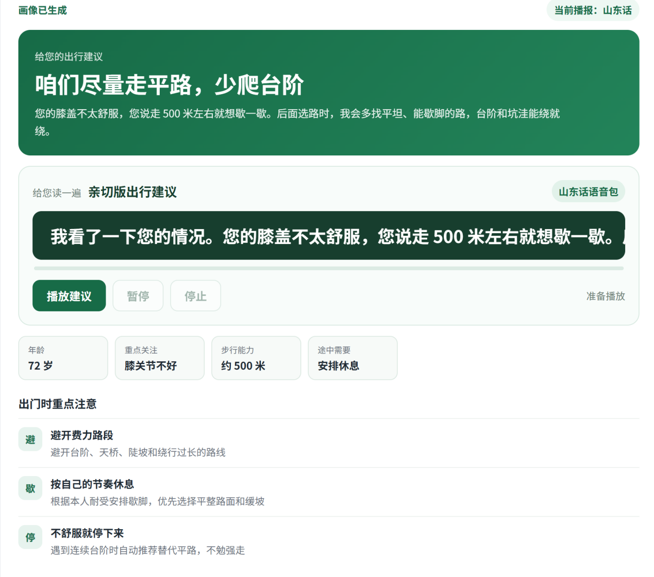
Task: Click the 避开台阶、天桥、陡坡 description
Action: coord(138,452)
